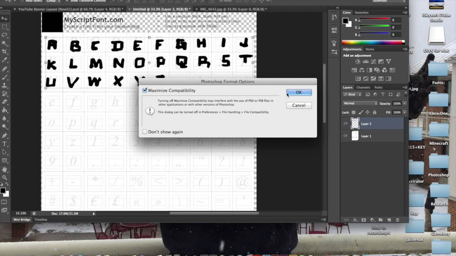Viewport: 456px width, 256px height.
Task: Click OK in Photoshop Format Options
Action: click(x=299, y=92)
